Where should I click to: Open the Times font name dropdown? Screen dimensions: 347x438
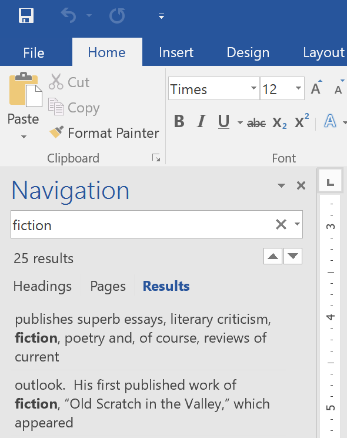(253, 88)
